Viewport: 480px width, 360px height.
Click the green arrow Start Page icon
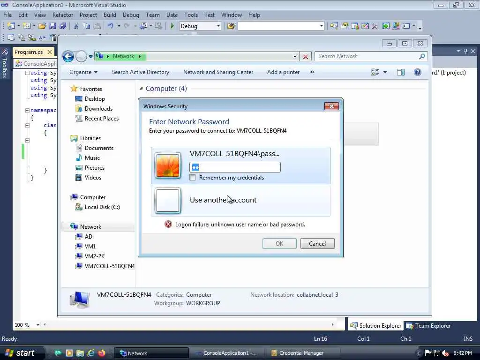click(x=386, y=26)
